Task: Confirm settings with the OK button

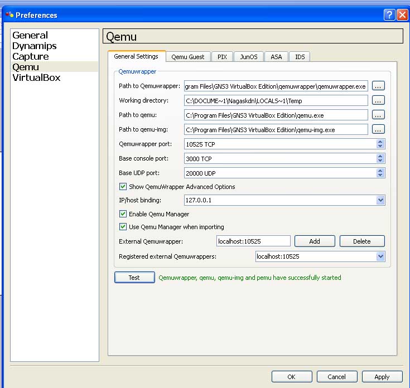Action: click(x=292, y=377)
